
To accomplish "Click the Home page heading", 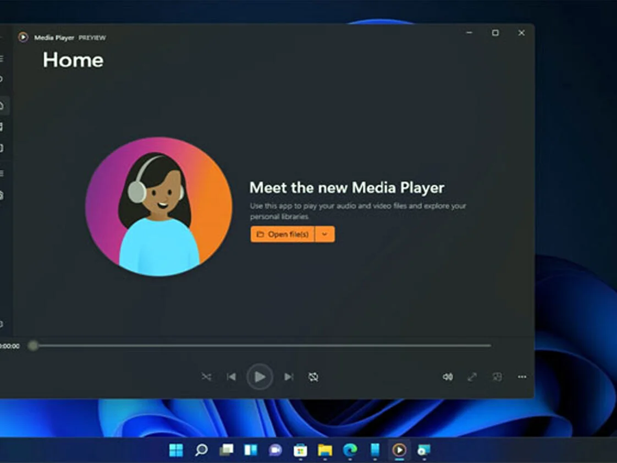I will coord(73,60).
